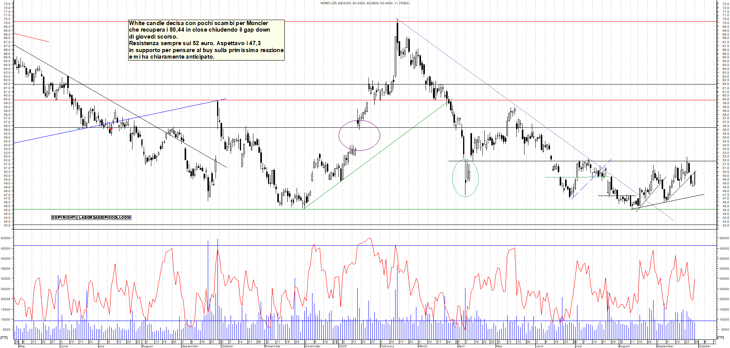Click the 'October' label at far right of time axis

(x=705, y=346)
